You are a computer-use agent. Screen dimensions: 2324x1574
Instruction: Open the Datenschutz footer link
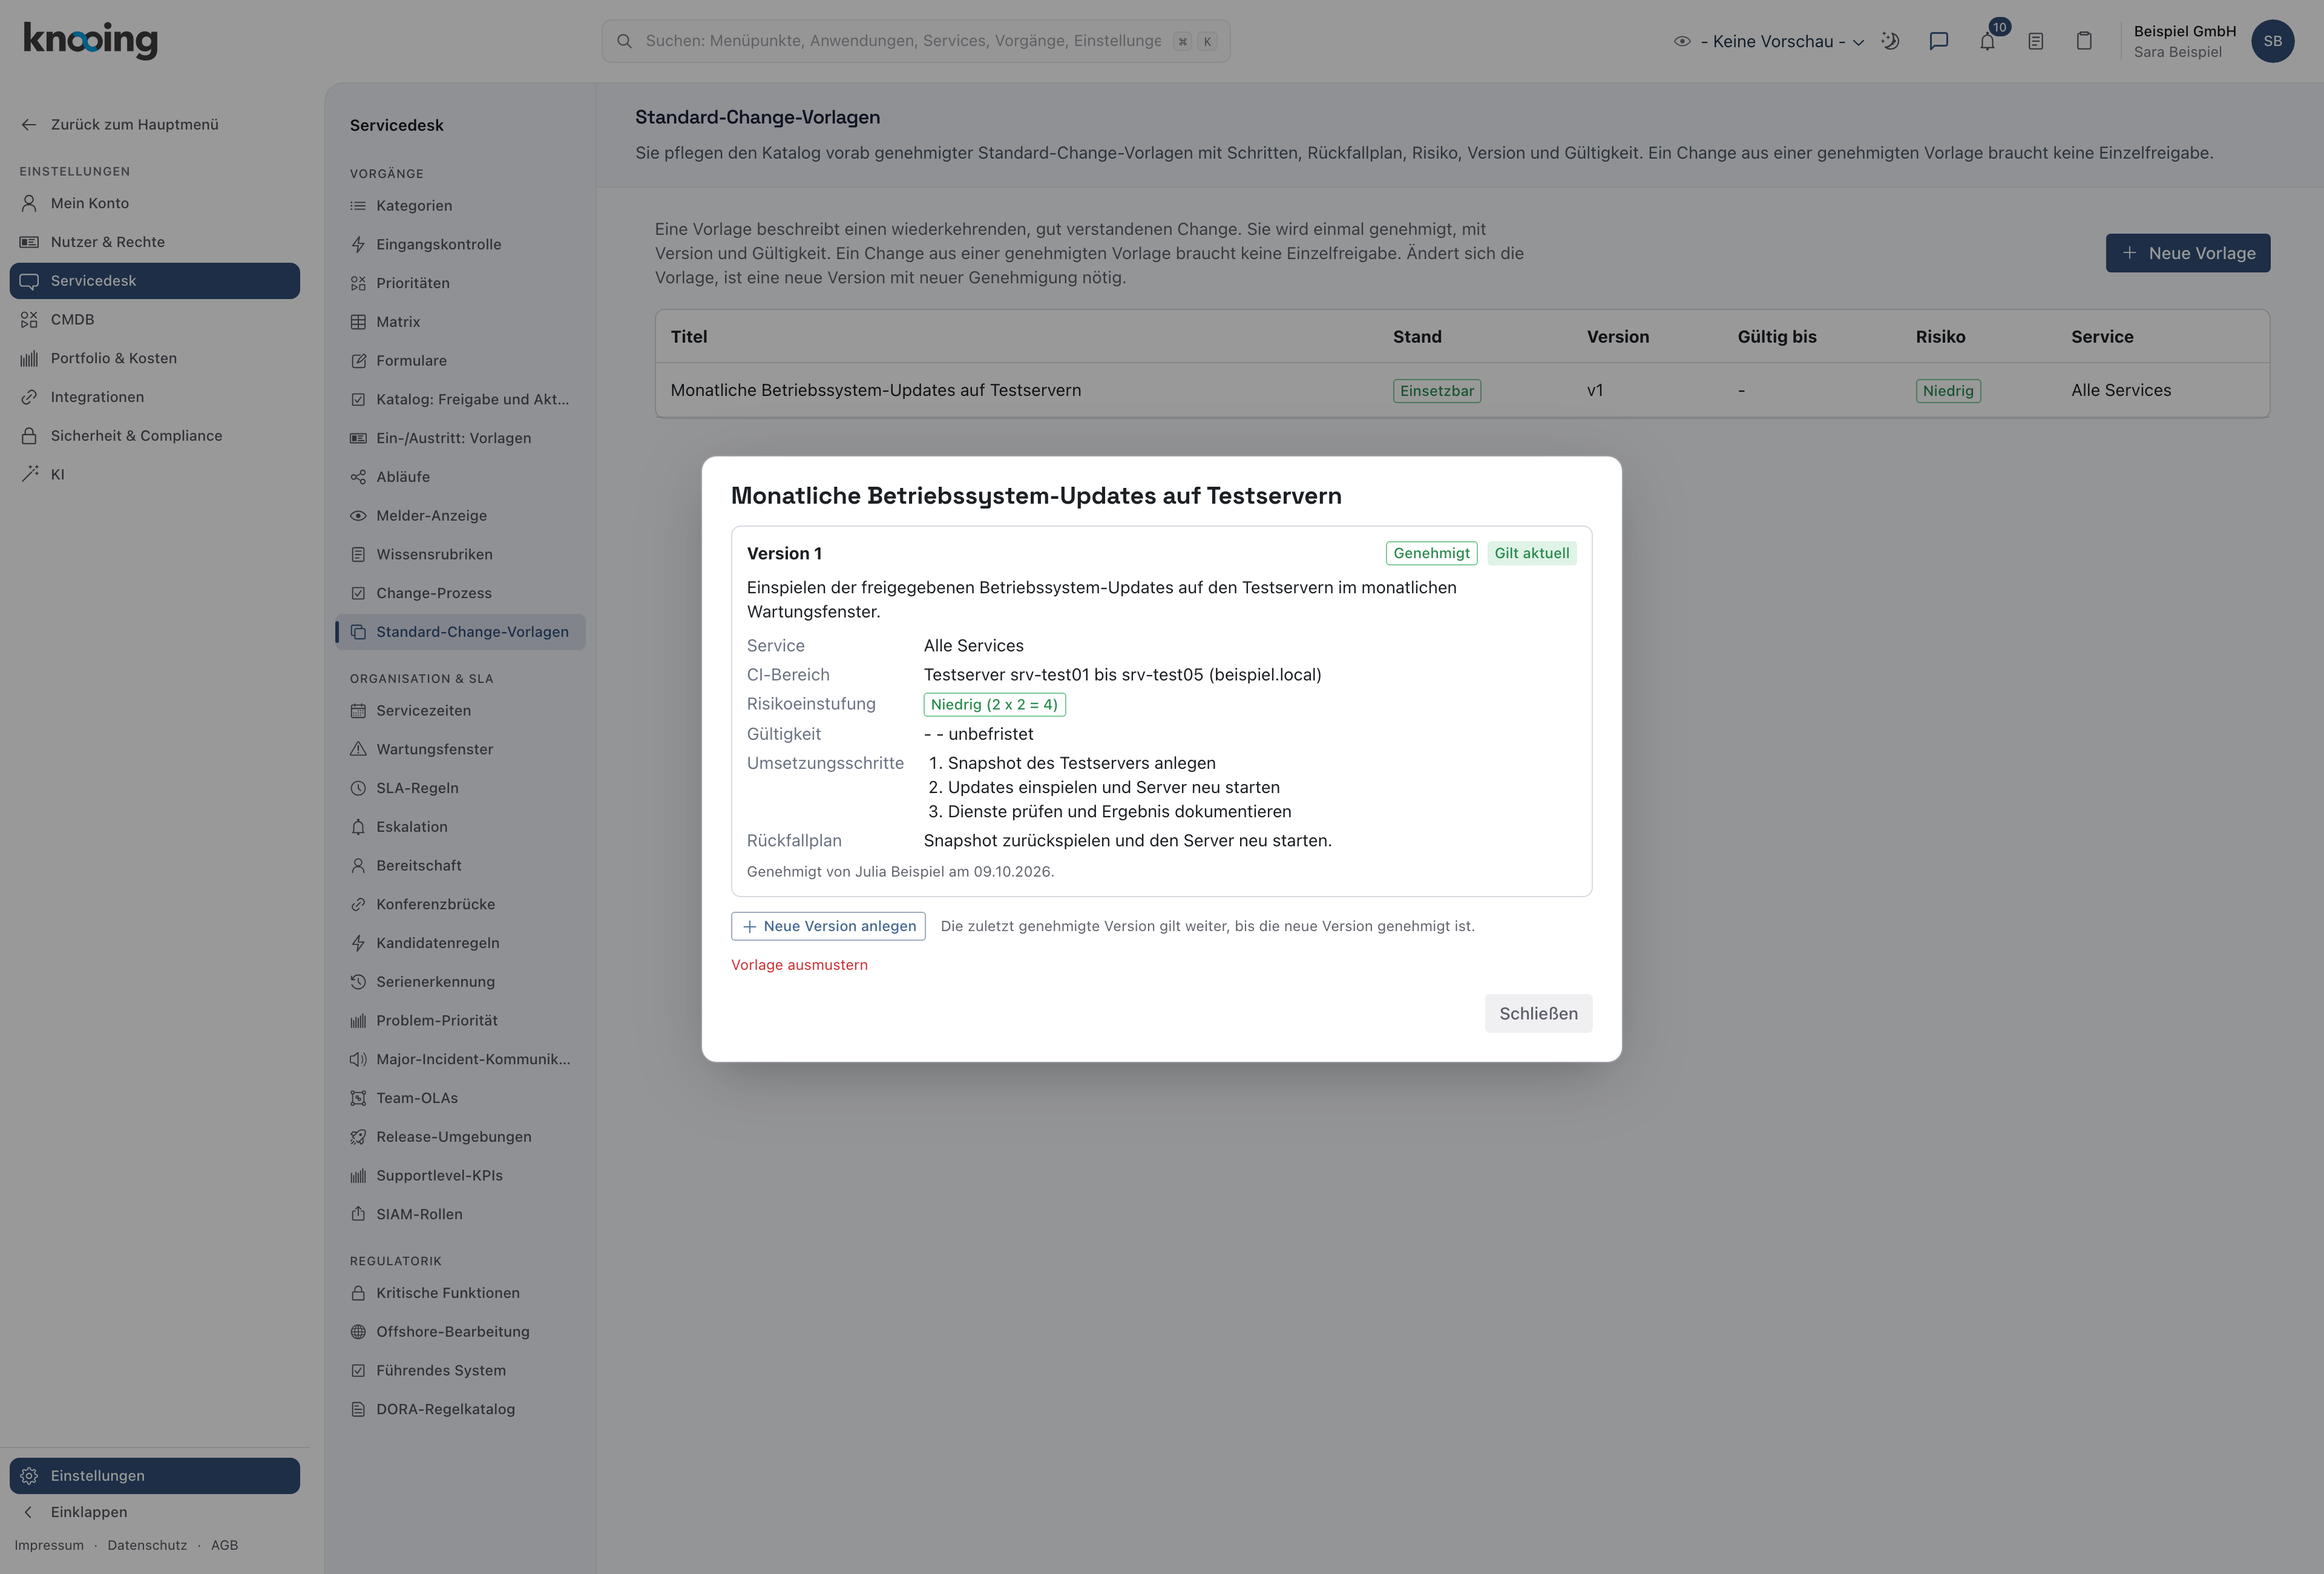click(x=147, y=1545)
